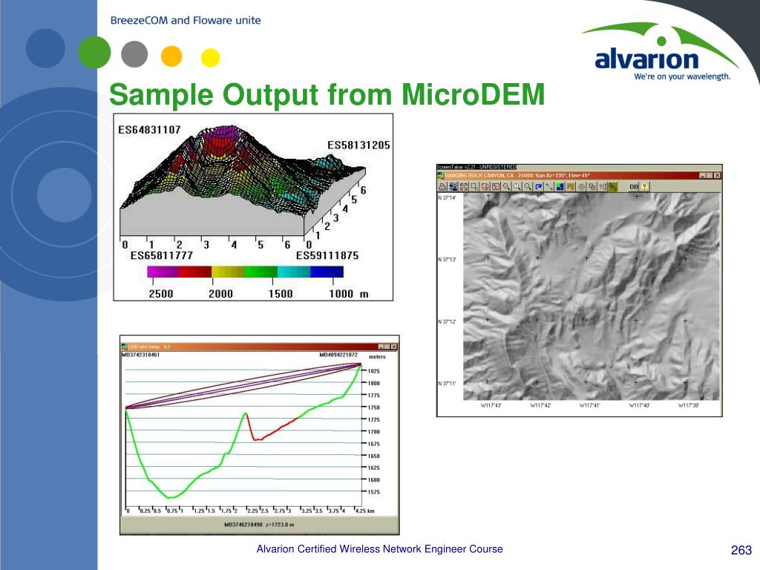
Task: Click the cyan segment of the elevation legend
Action: click(x=294, y=272)
